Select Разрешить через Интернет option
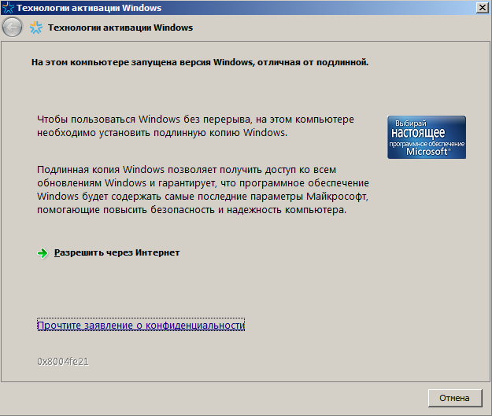Viewport: 492px width, 416px height. tap(117, 252)
